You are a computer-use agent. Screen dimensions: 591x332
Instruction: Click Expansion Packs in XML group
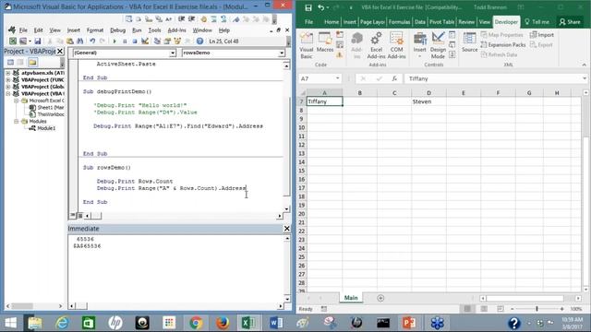coord(503,45)
